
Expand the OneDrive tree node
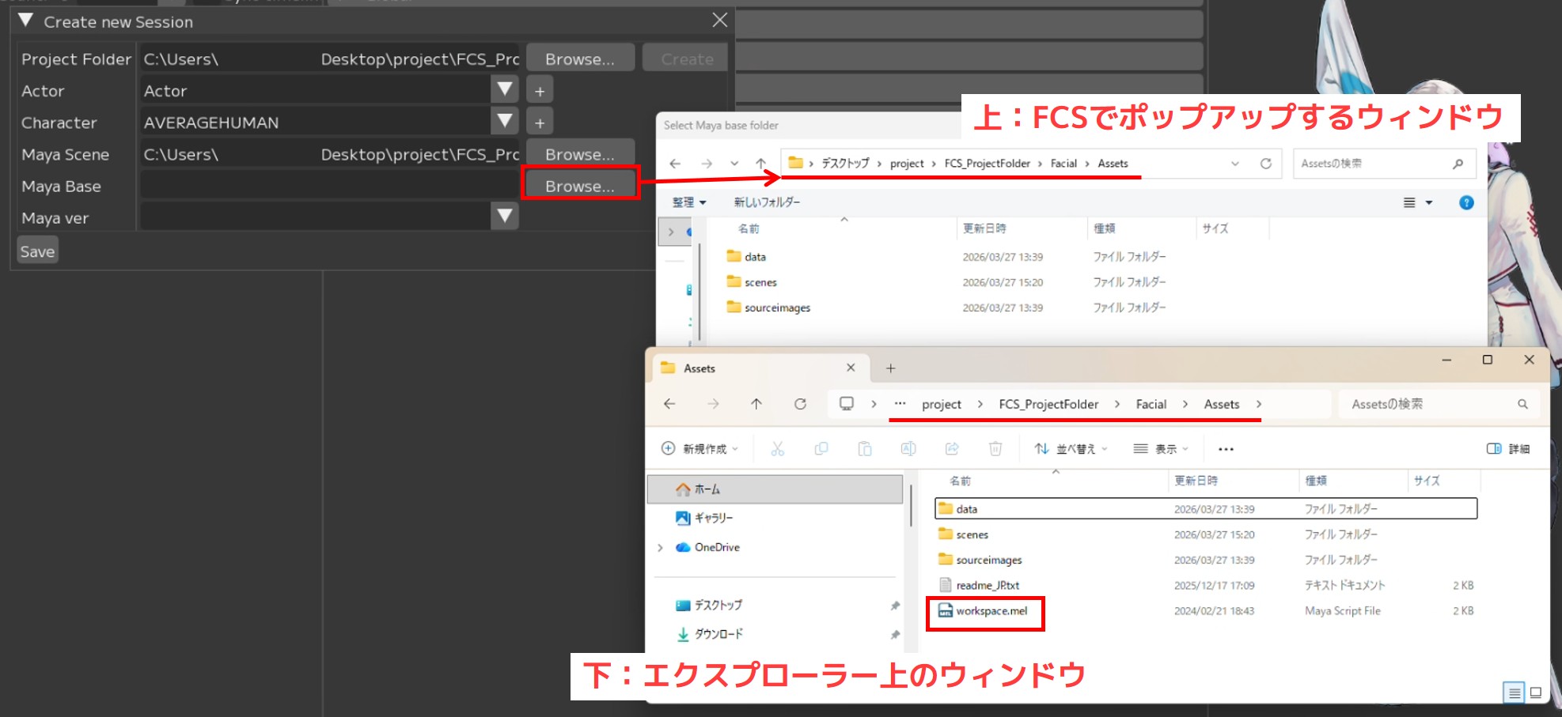tap(660, 547)
